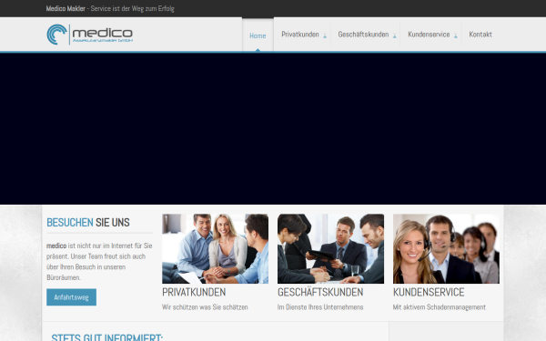This screenshot has height=341, width=546.
Task: Open the Privatkunden photo thumbnail
Action: 215,249
